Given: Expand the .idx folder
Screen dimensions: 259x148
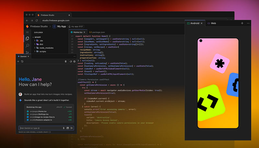Looking at the screenshot, I should coord(35,40).
